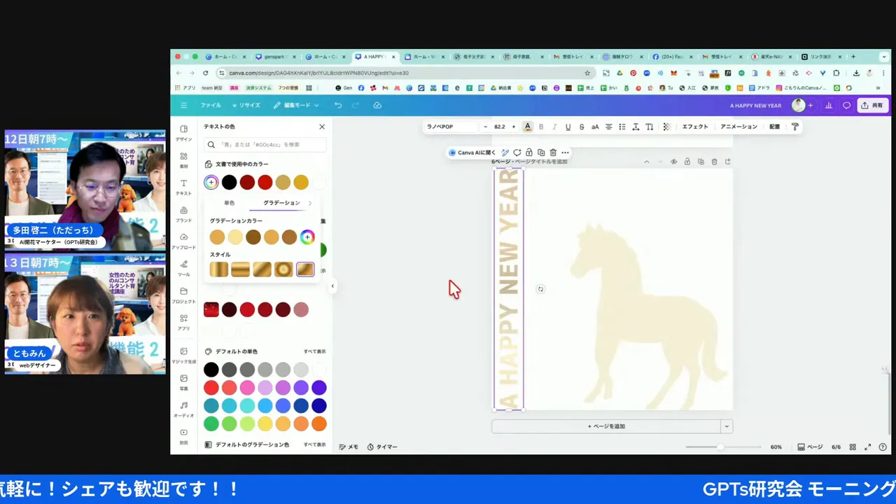The width and height of the screenshot is (896, 504).
Task: Open the grid view icon at bottom right
Action: [853, 447]
